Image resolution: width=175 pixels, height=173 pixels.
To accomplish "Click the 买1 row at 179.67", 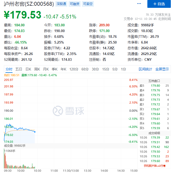I will [154, 109].
